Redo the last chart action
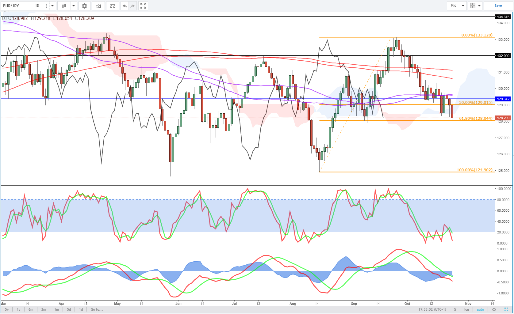The height and width of the screenshot is (314, 514). pyautogui.click(x=132, y=6)
